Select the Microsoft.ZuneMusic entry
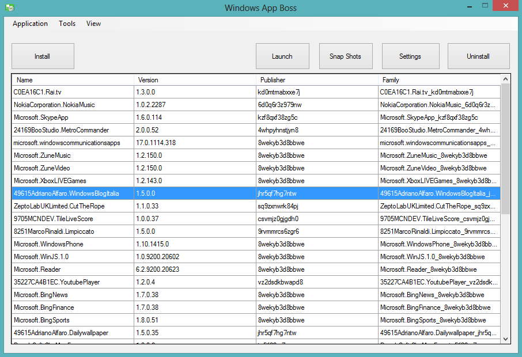 (x=256, y=155)
